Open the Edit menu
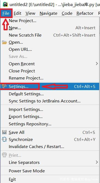Viewport: 100px width, 183px height. click(17, 13)
